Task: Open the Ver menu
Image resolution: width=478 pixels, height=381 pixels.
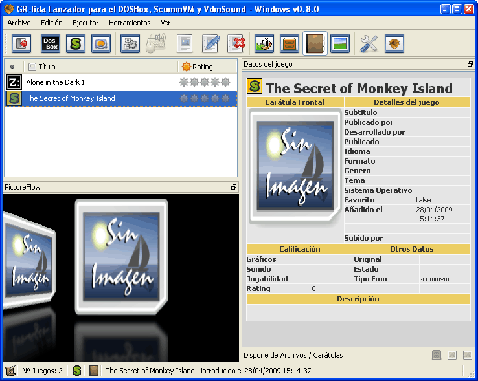Action: (166, 23)
